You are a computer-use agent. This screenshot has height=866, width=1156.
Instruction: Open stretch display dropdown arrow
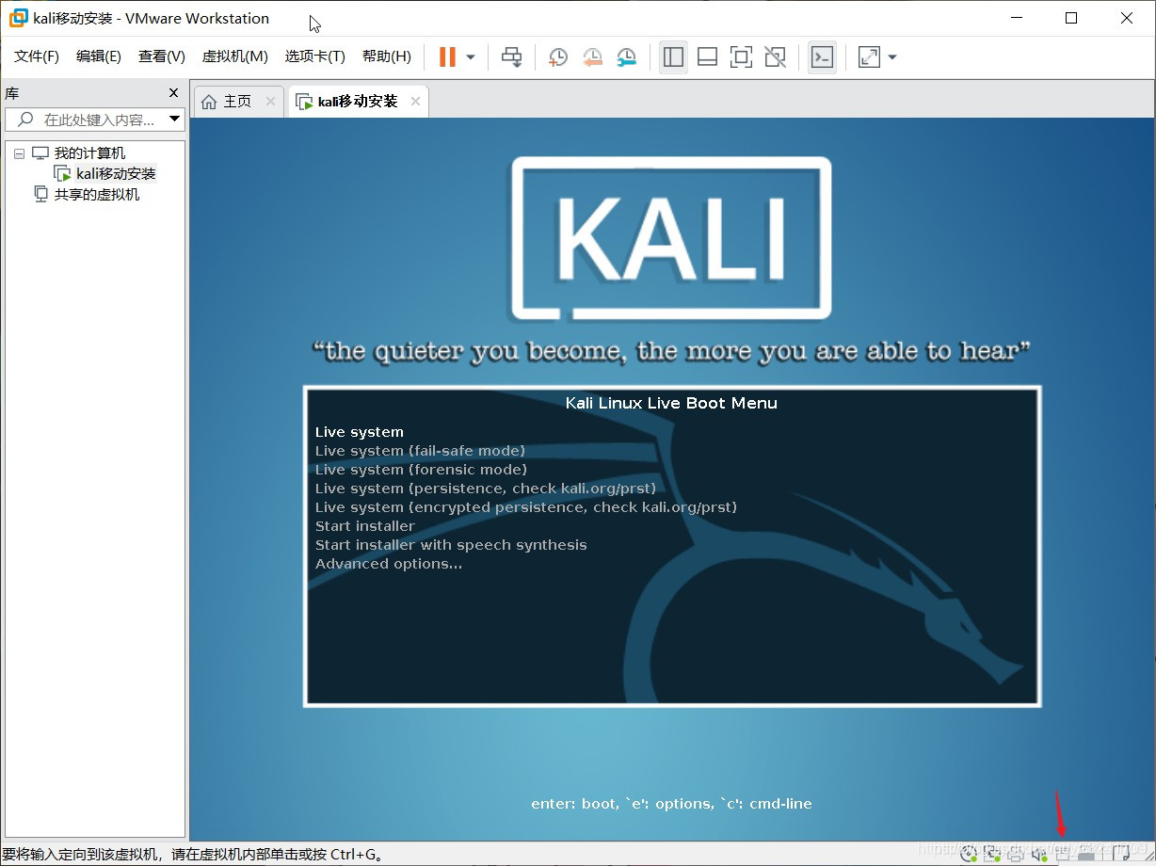pyautogui.click(x=892, y=57)
